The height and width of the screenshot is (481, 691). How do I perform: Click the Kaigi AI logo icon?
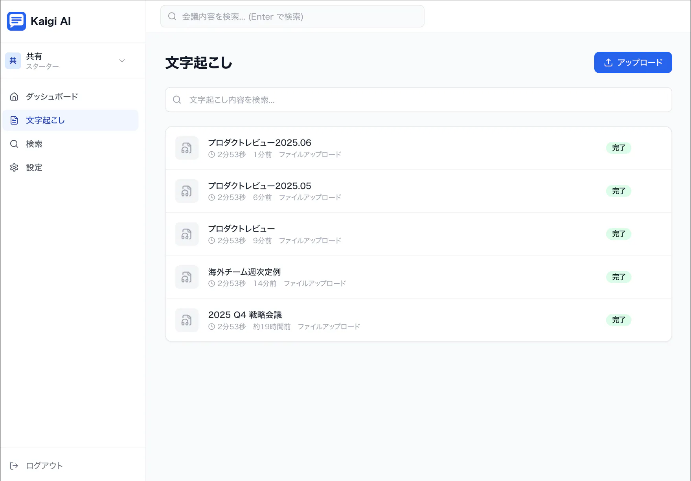click(17, 21)
